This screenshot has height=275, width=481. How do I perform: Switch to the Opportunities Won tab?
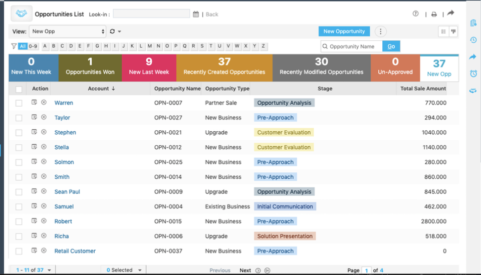pos(90,68)
